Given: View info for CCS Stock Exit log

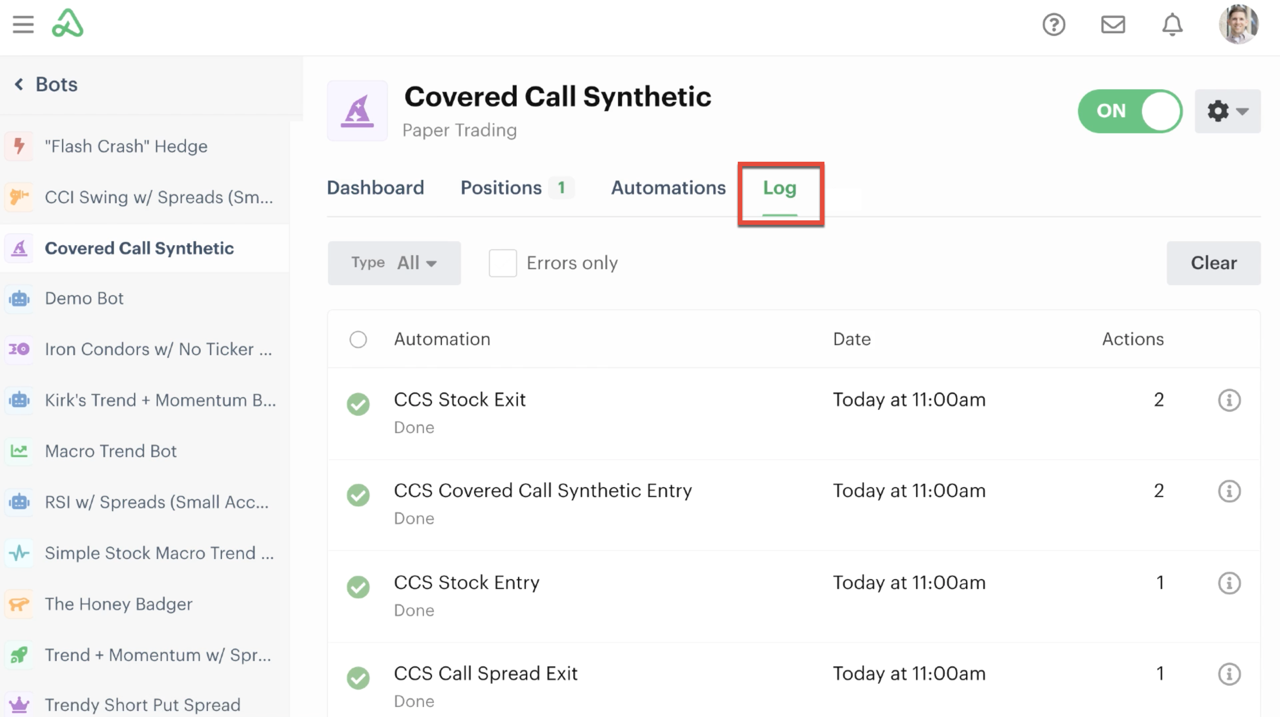Looking at the screenshot, I should point(1229,400).
